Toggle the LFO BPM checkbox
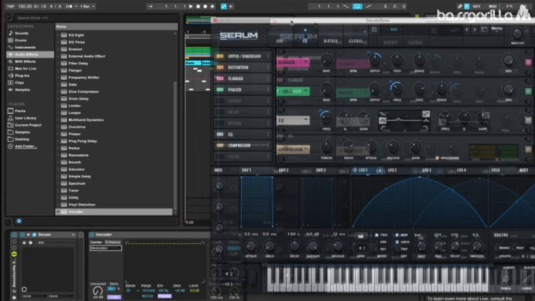The image size is (535, 301). (x=397, y=235)
